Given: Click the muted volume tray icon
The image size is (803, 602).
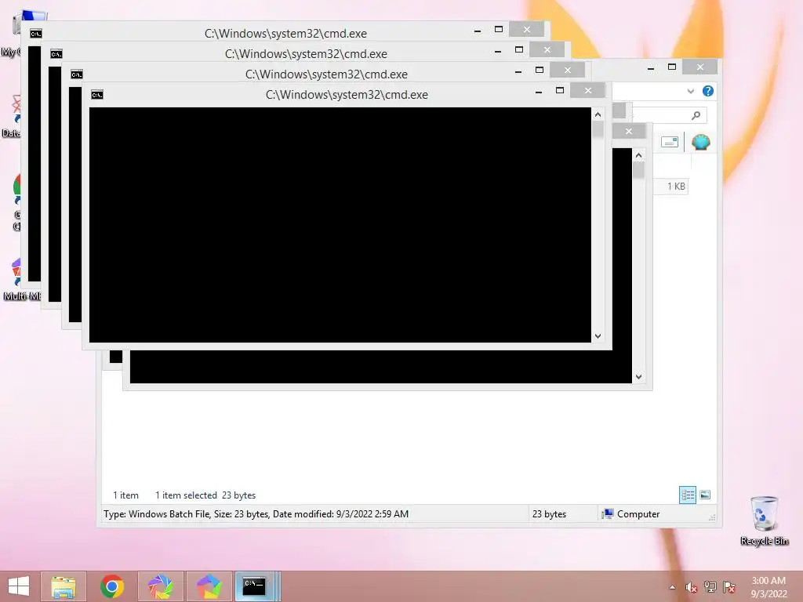Looking at the screenshot, I should (x=692, y=587).
